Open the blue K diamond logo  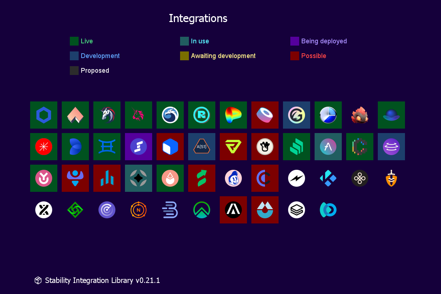(x=328, y=178)
